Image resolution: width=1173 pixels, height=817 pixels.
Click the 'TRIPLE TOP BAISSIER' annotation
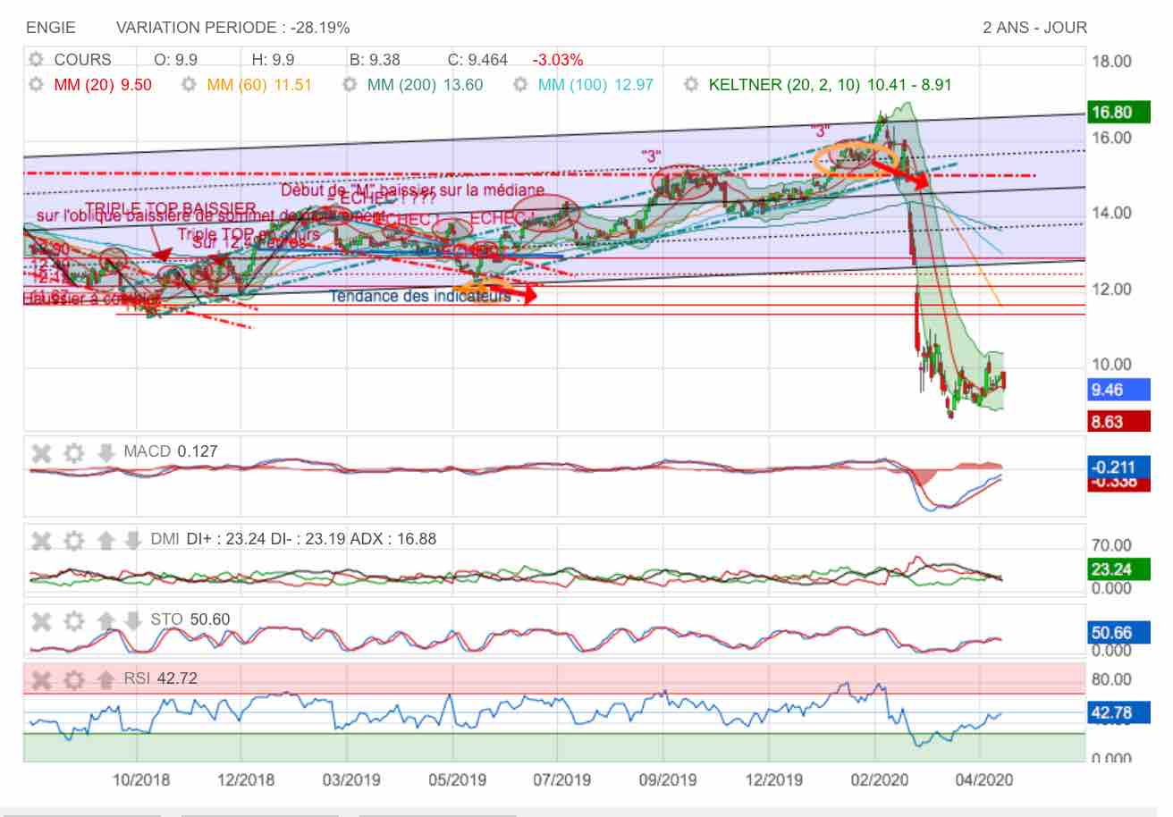171,208
